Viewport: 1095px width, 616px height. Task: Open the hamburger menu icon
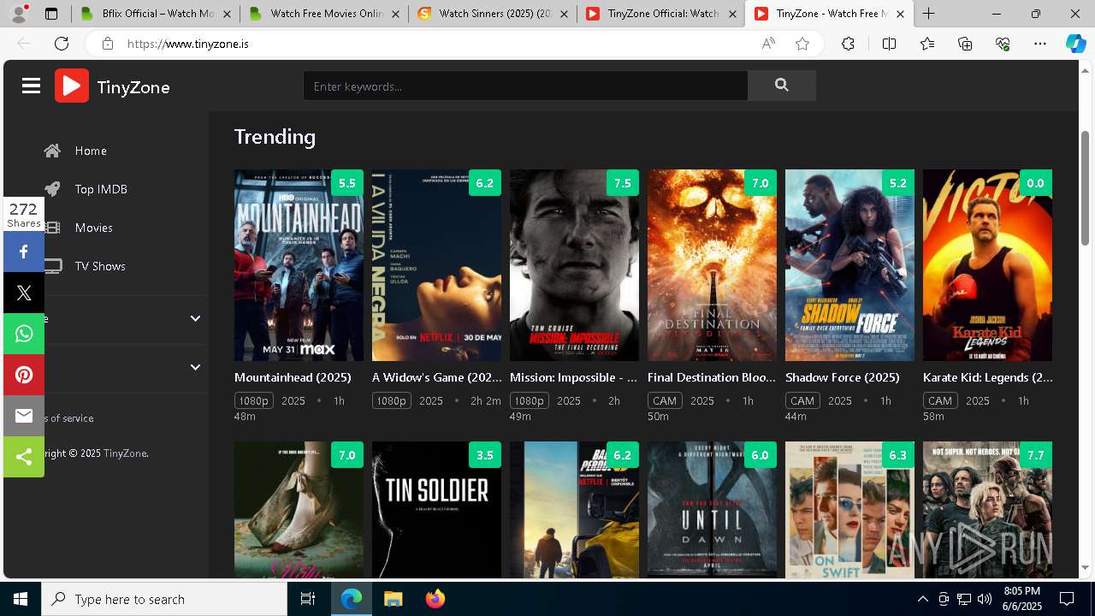click(x=32, y=86)
